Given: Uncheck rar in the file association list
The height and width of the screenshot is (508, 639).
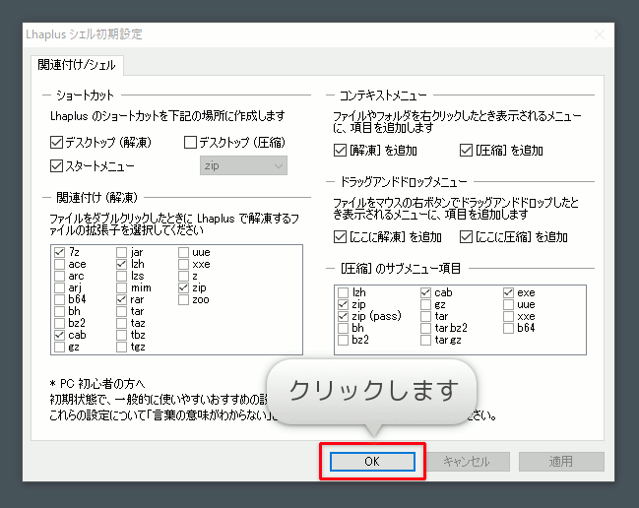Looking at the screenshot, I should tap(121, 300).
